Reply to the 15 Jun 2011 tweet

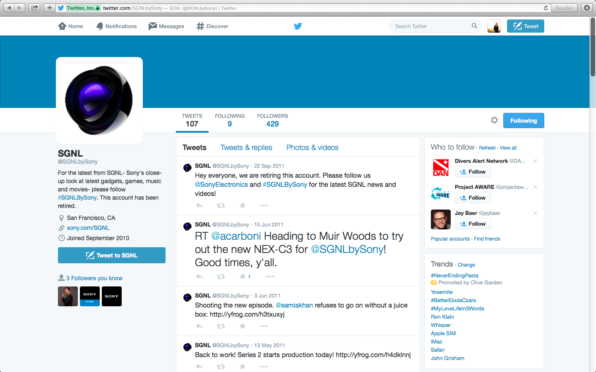199,277
